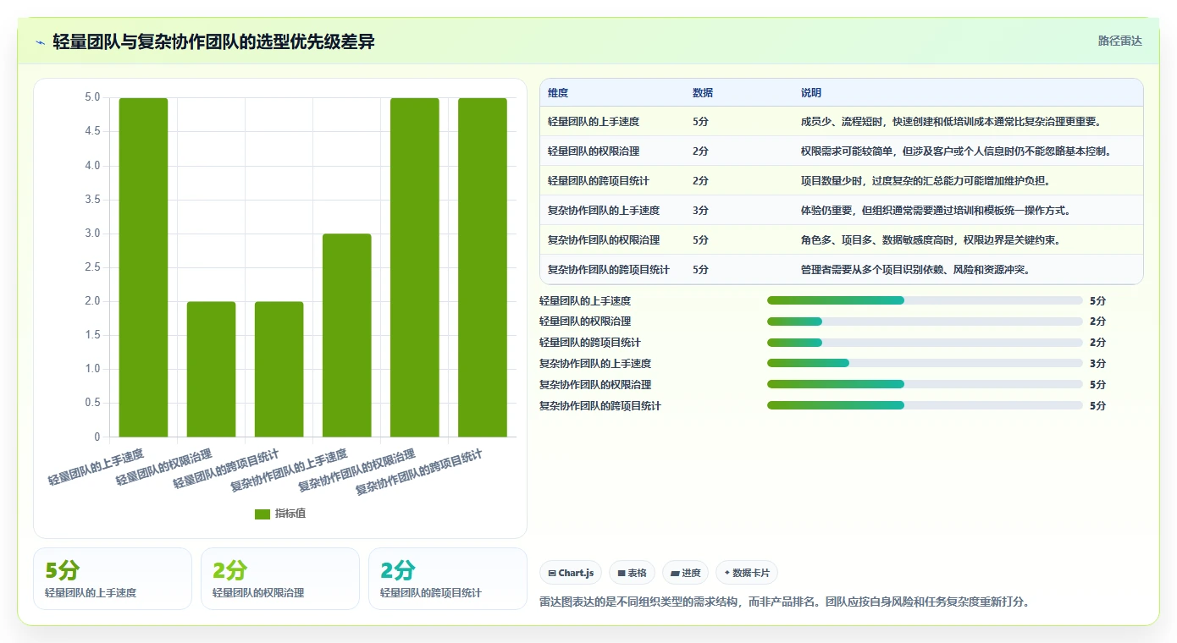Click the 5分 轻量团队的上手速度 stat card
1177x643 pixels.
[x=113, y=579]
